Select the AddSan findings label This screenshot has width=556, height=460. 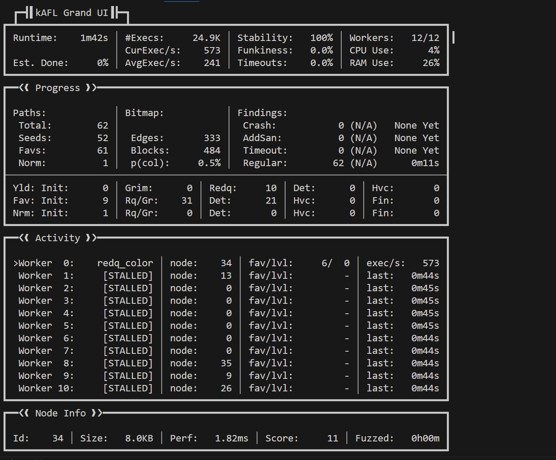click(x=262, y=138)
